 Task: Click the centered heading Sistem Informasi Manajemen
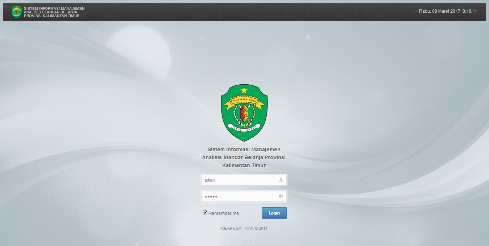[244, 149]
